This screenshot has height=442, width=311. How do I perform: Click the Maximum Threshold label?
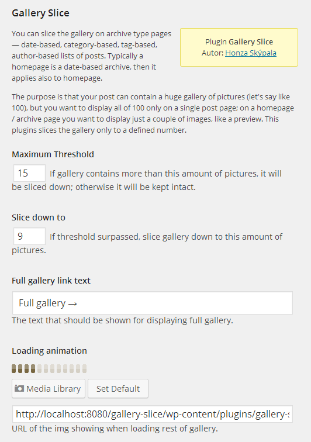click(x=53, y=154)
